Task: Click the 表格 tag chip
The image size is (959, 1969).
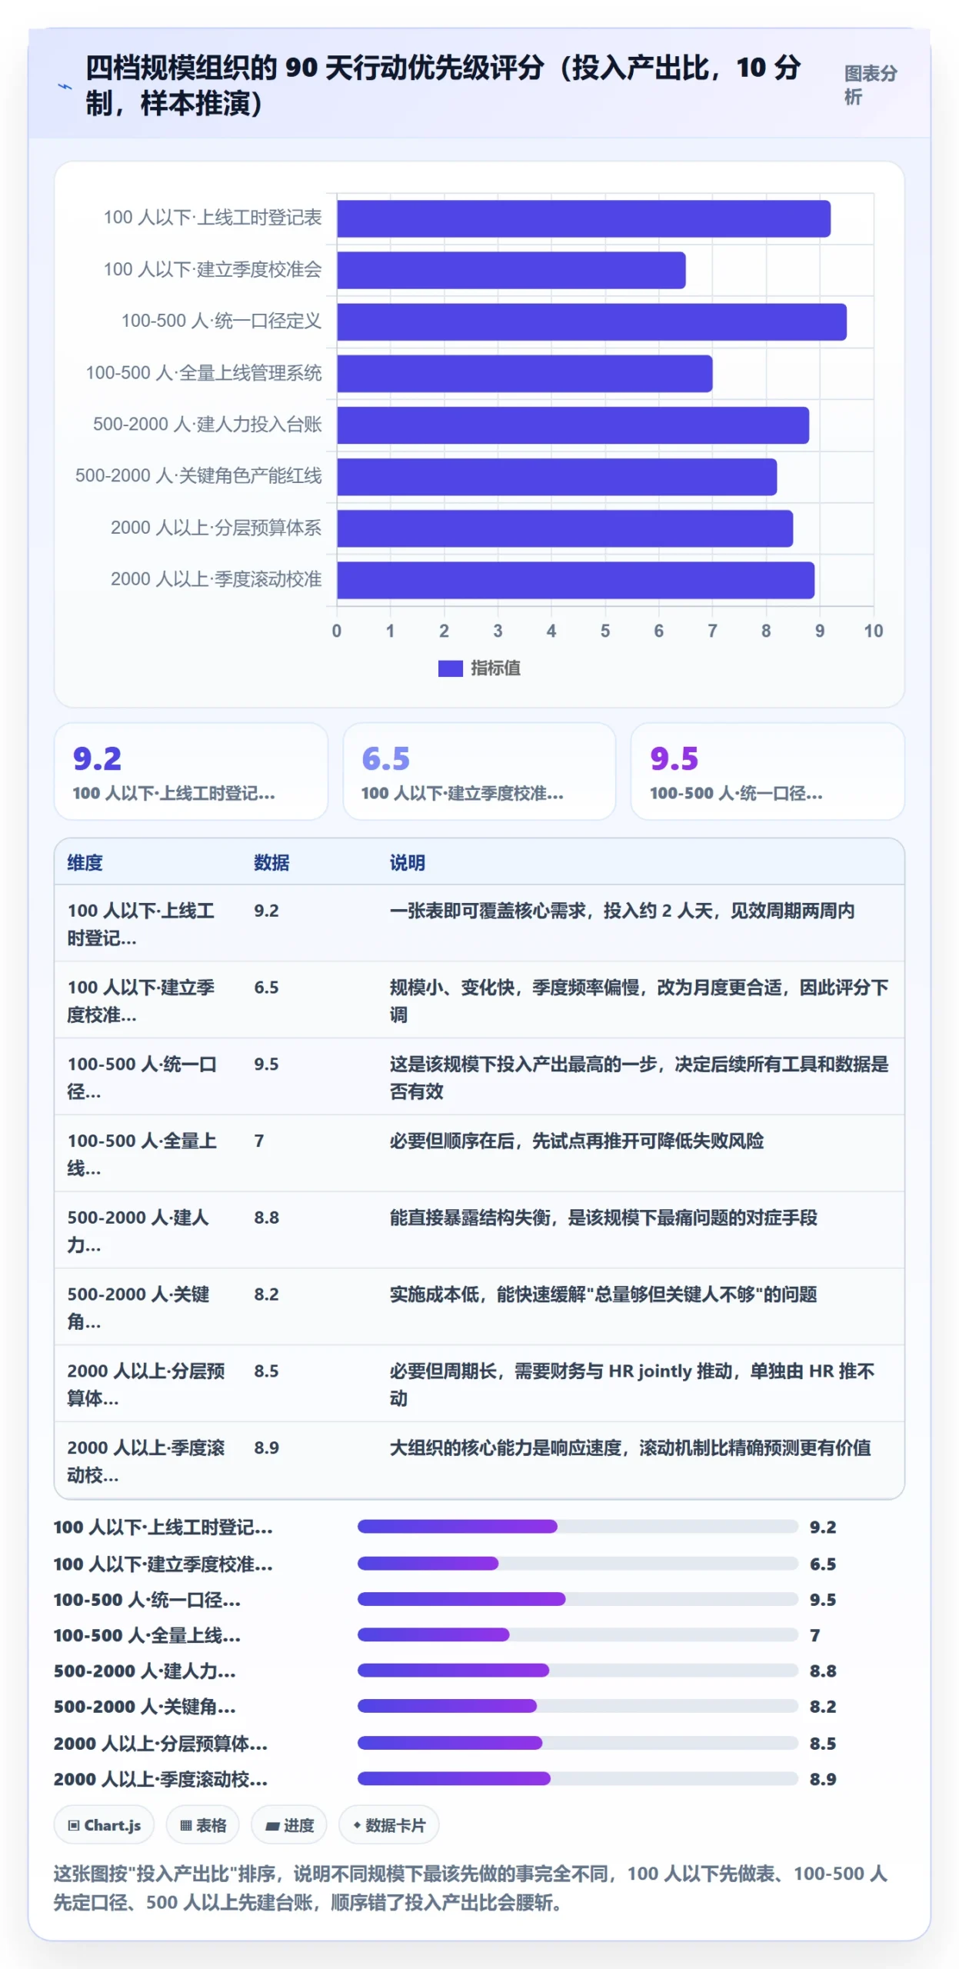Action: click(203, 1824)
